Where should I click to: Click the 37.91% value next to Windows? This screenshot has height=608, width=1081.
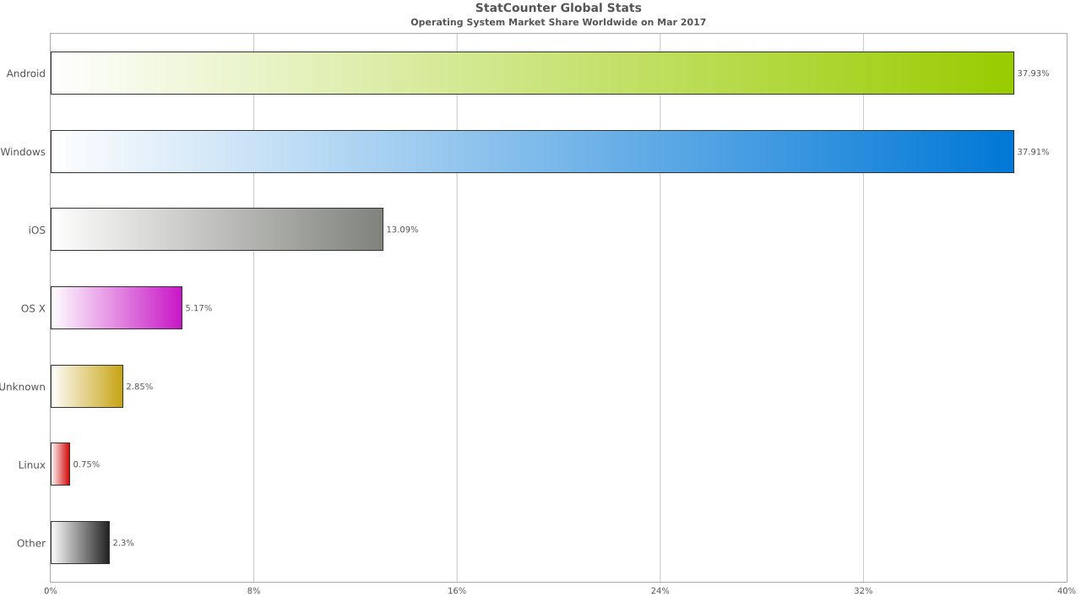1033,152
